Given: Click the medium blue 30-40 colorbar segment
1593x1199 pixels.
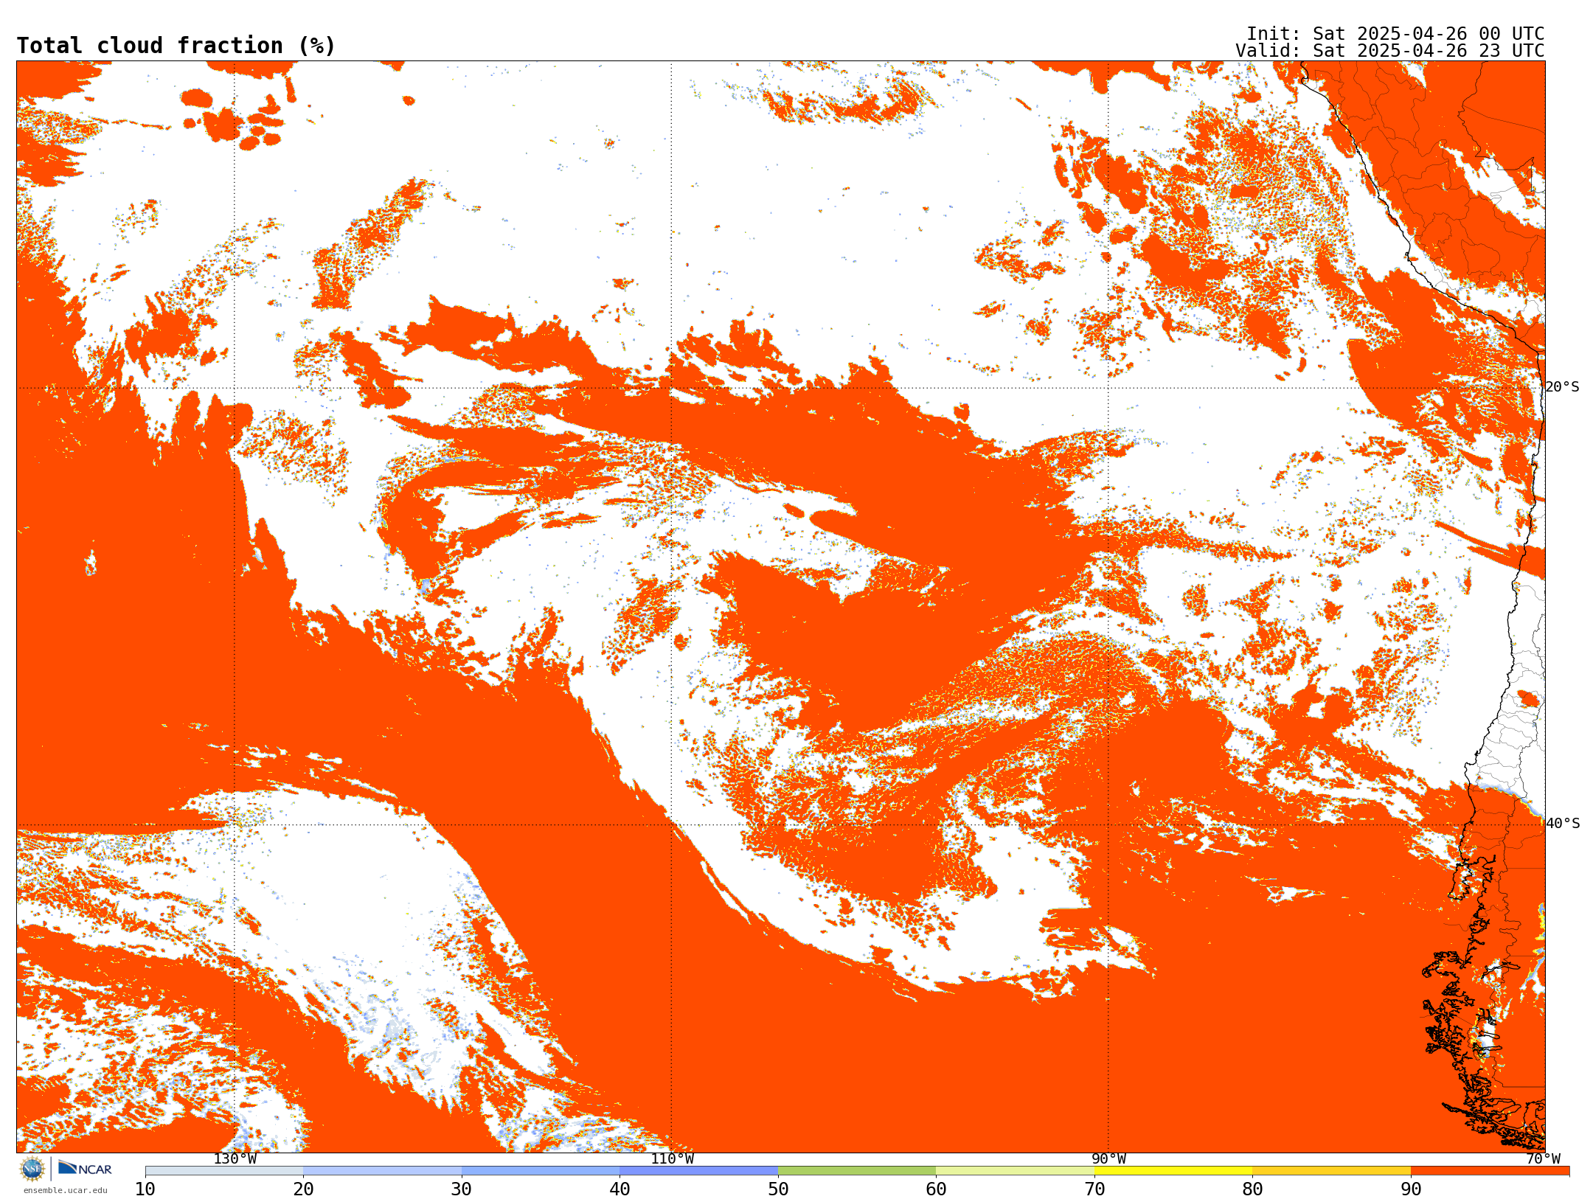Looking at the screenshot, I should [x=541, y=1171].
